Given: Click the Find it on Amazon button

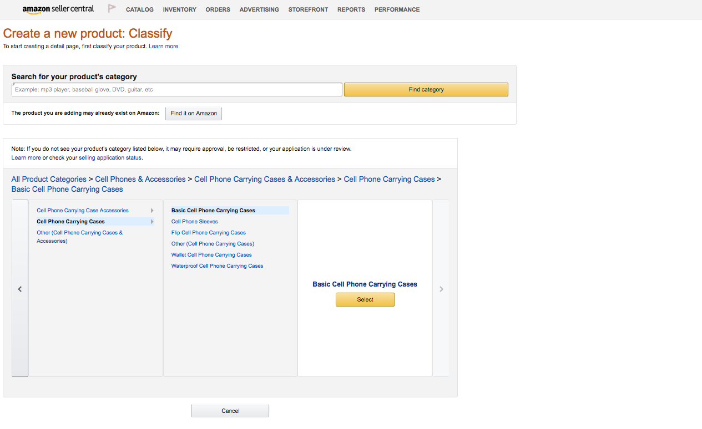Looking at the screenshot, I should pyautogui.click(x=193, y=113).
